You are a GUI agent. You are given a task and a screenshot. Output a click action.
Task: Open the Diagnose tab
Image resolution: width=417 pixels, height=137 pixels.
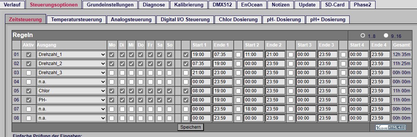point(154,5)
